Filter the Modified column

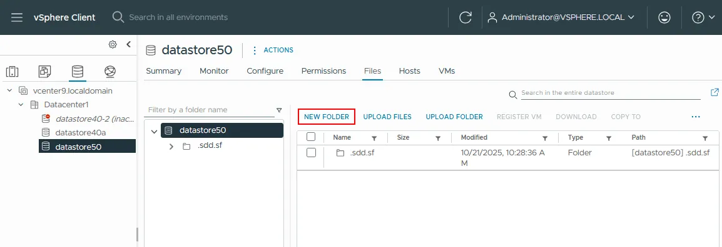click(x=545, y=138)
